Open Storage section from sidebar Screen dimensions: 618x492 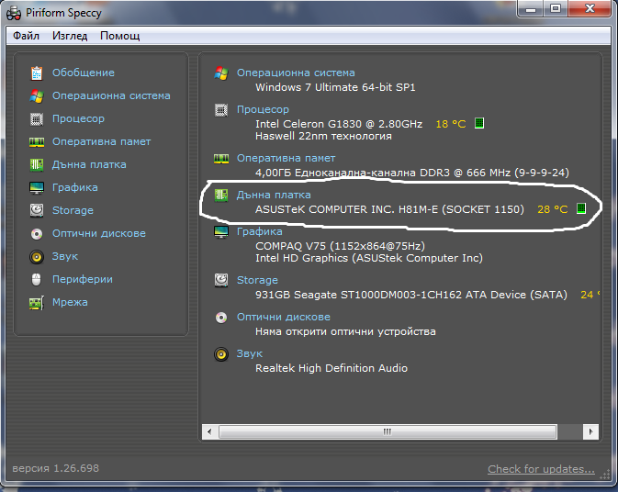(73, 211)
